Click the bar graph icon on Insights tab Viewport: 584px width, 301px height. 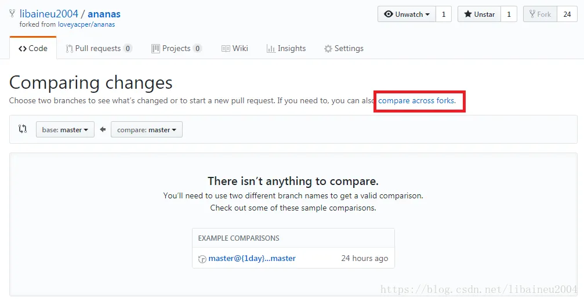click(271, 49)
